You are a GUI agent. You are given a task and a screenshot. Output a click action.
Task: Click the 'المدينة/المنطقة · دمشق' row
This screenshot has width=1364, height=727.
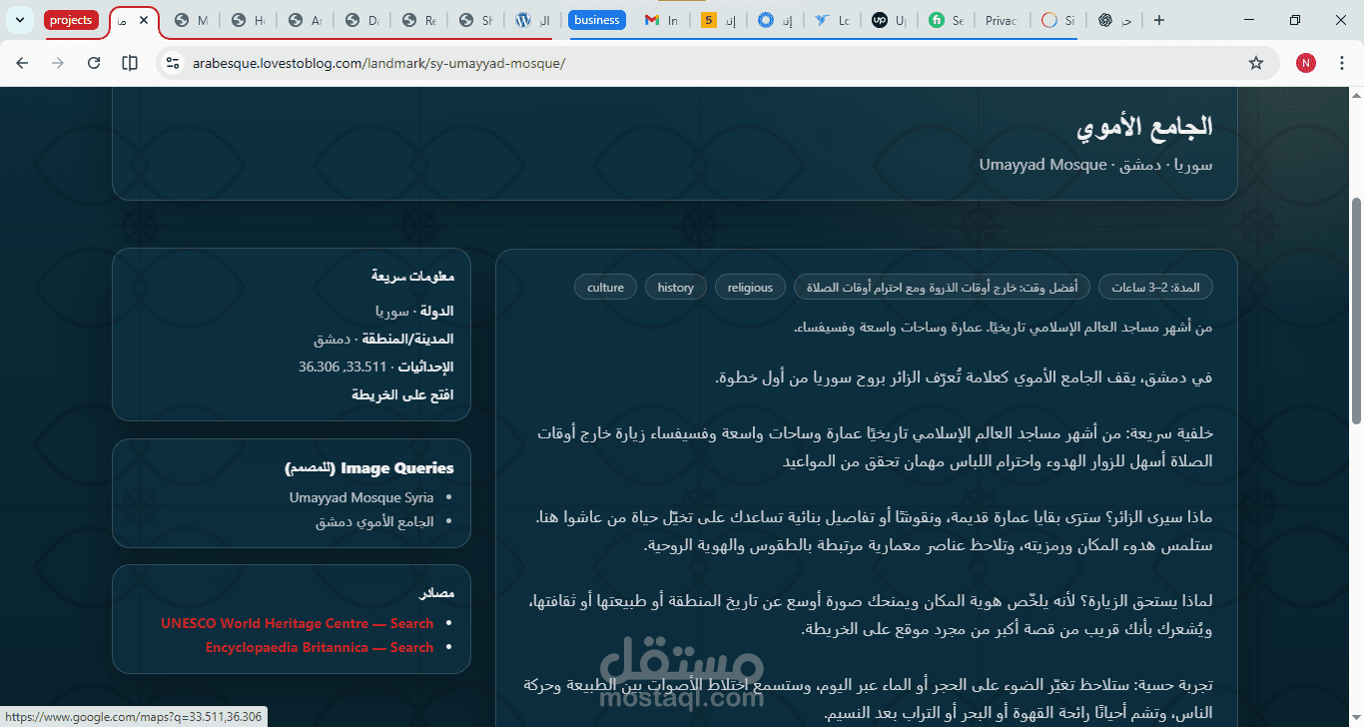(383, 339)
